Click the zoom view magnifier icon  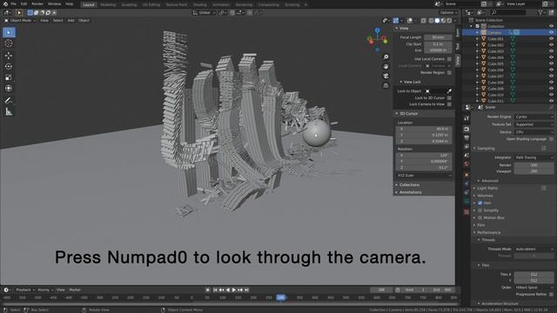tap(386, 57)
